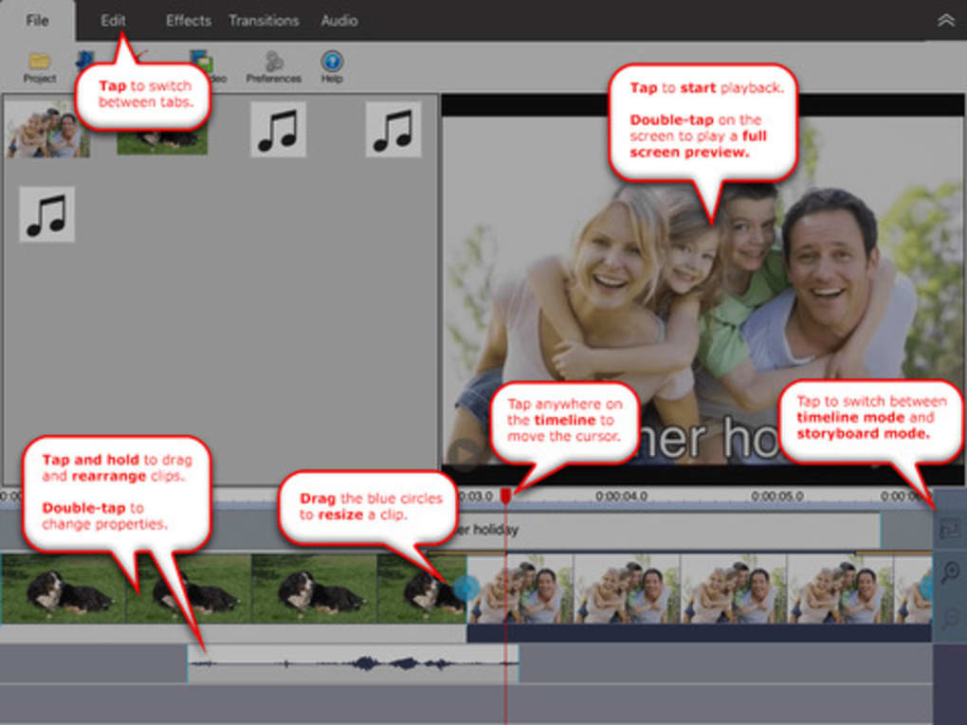Select the music note file next to the dog clip
Viewport: 967px width, 725px height.
(x=278, y=130)
